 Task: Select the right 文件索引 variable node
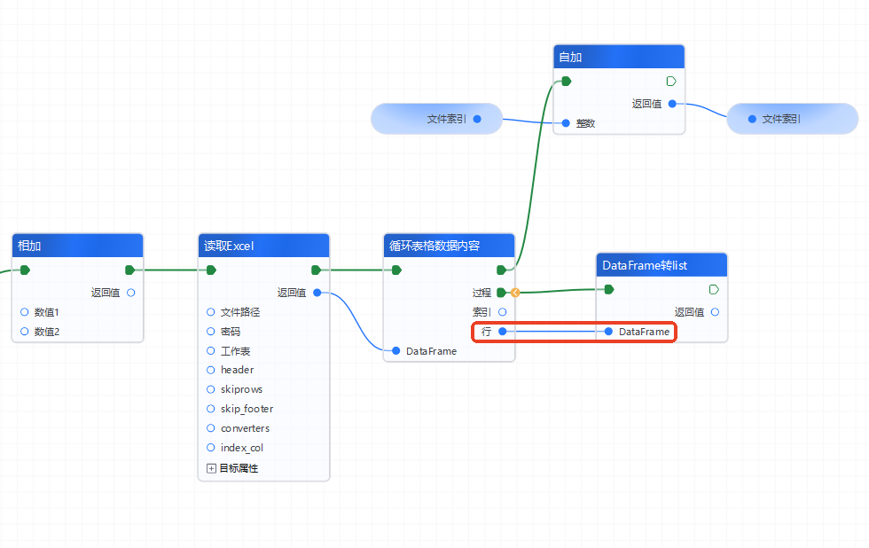(780, 119)
